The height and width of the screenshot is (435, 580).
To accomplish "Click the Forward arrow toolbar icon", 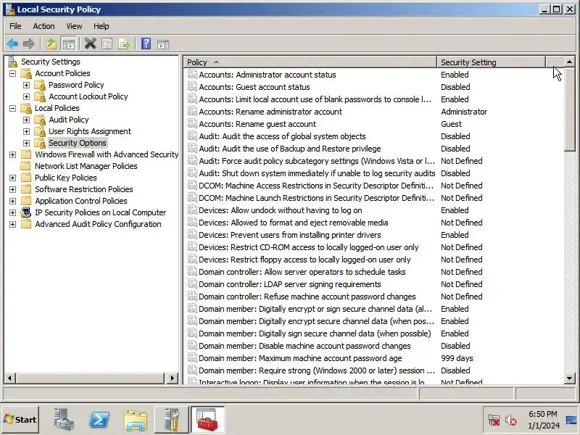I will click(x=29, y=44).
